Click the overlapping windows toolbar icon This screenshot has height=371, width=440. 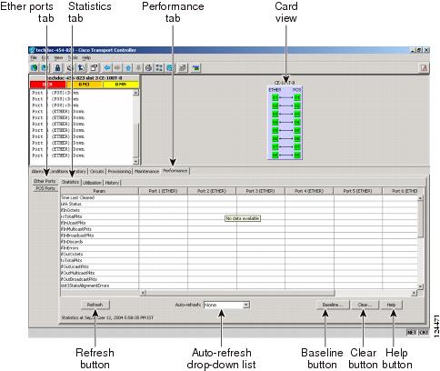click(x=94, y=68)
